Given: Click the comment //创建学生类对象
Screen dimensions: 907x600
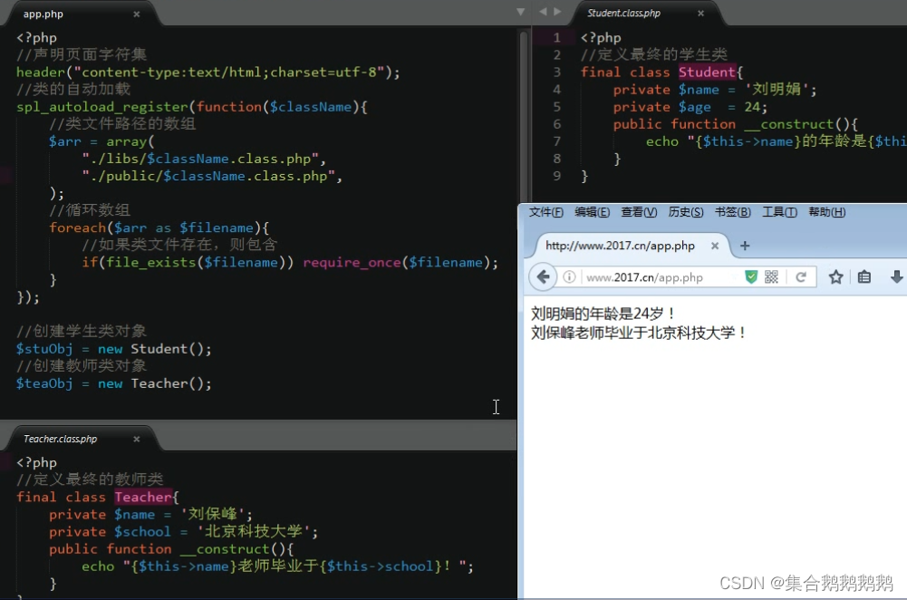Looking at the screenshot, I should pos(82,332).
